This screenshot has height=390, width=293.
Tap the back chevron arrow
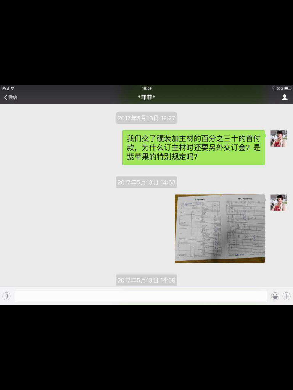6,97
